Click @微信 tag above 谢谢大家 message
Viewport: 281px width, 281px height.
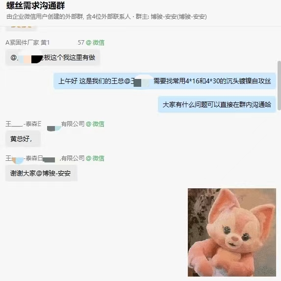(x=95, y=158)
